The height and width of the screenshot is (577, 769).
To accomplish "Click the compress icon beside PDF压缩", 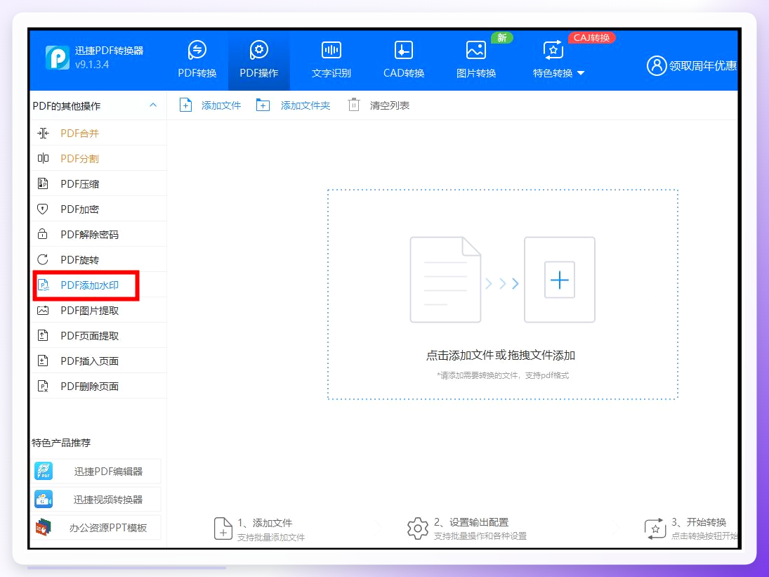I will click(43, 183).
